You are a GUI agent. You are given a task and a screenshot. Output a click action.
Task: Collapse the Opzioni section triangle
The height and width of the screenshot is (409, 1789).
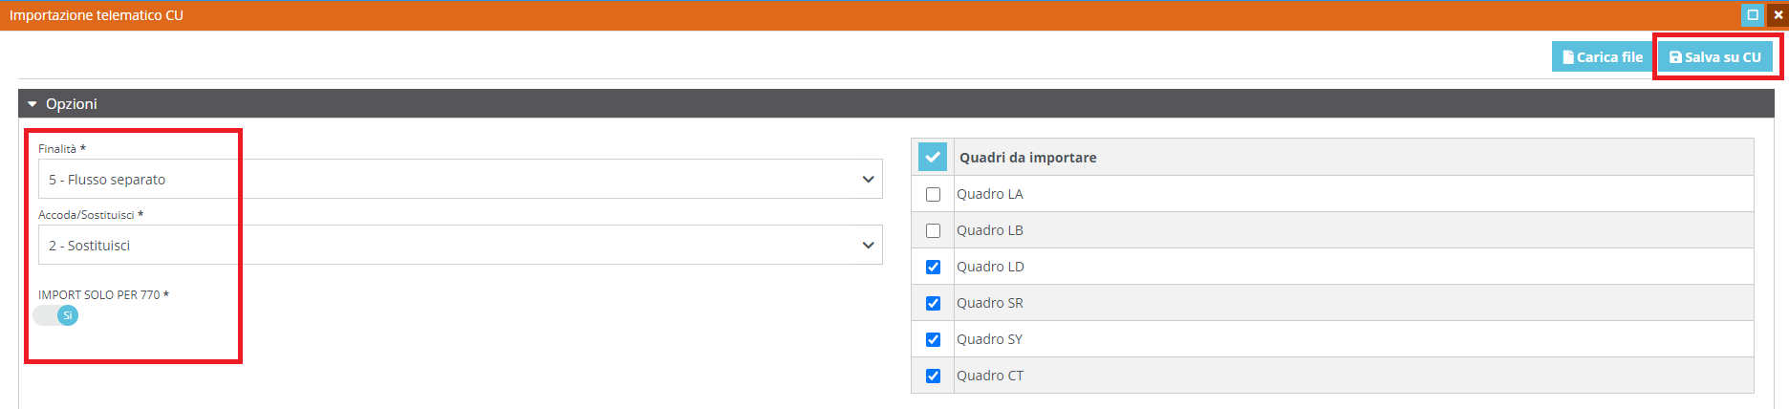[32, 104]
